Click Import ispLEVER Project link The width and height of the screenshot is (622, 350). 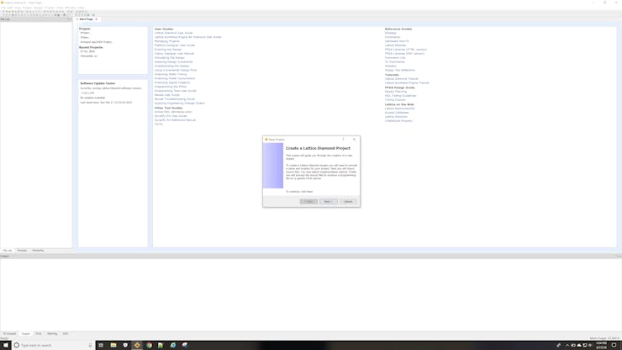pos(96,42)
